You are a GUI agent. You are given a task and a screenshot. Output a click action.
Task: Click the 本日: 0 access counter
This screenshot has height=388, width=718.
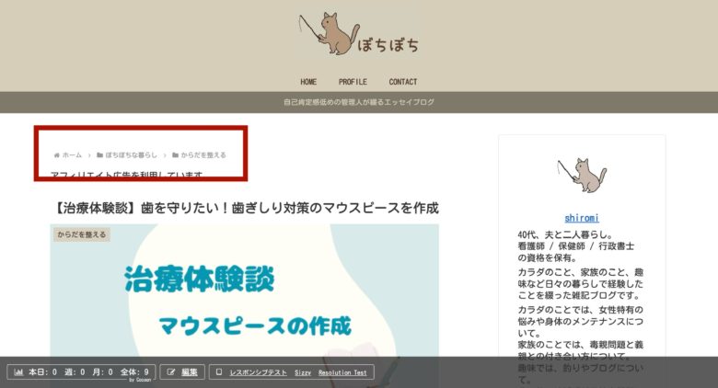click(42, 372)
